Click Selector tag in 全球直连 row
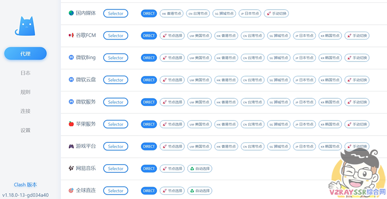The image size is (387, 199). click(116, 191)
